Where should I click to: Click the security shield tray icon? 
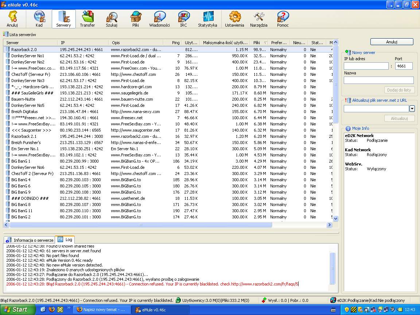click(x=347, y=310)
